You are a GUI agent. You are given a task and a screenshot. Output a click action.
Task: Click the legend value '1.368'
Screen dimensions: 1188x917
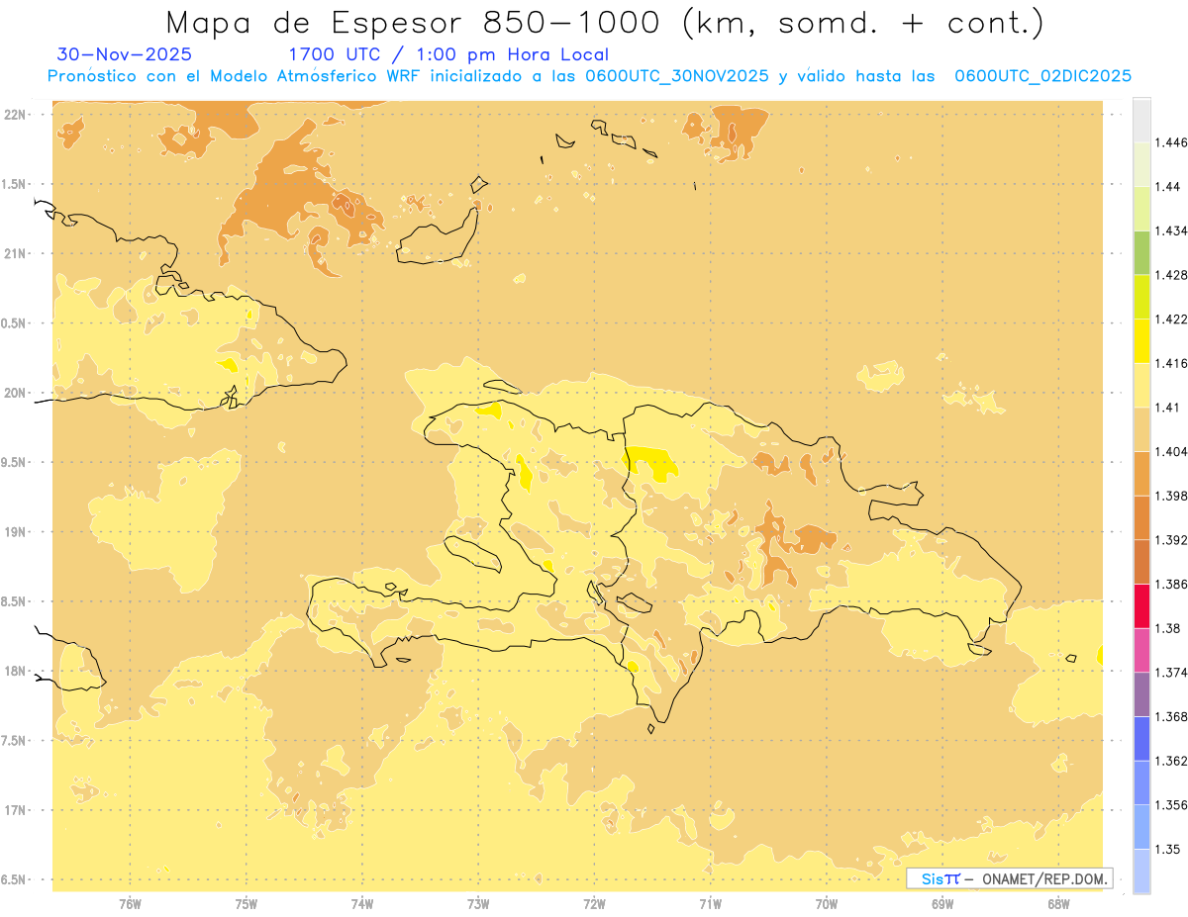tap(1171, 717)
